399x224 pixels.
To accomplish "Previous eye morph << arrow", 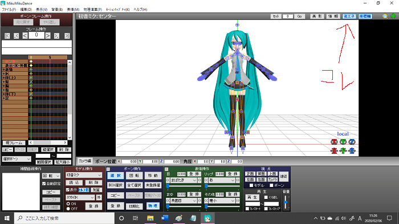I will point(168,180).
